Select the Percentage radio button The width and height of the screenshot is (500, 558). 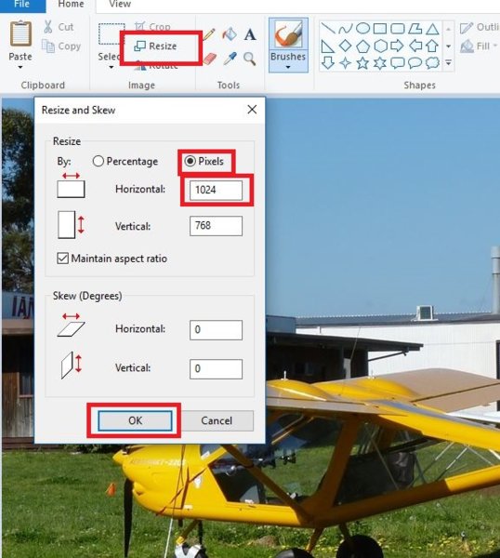pos(98,161)
